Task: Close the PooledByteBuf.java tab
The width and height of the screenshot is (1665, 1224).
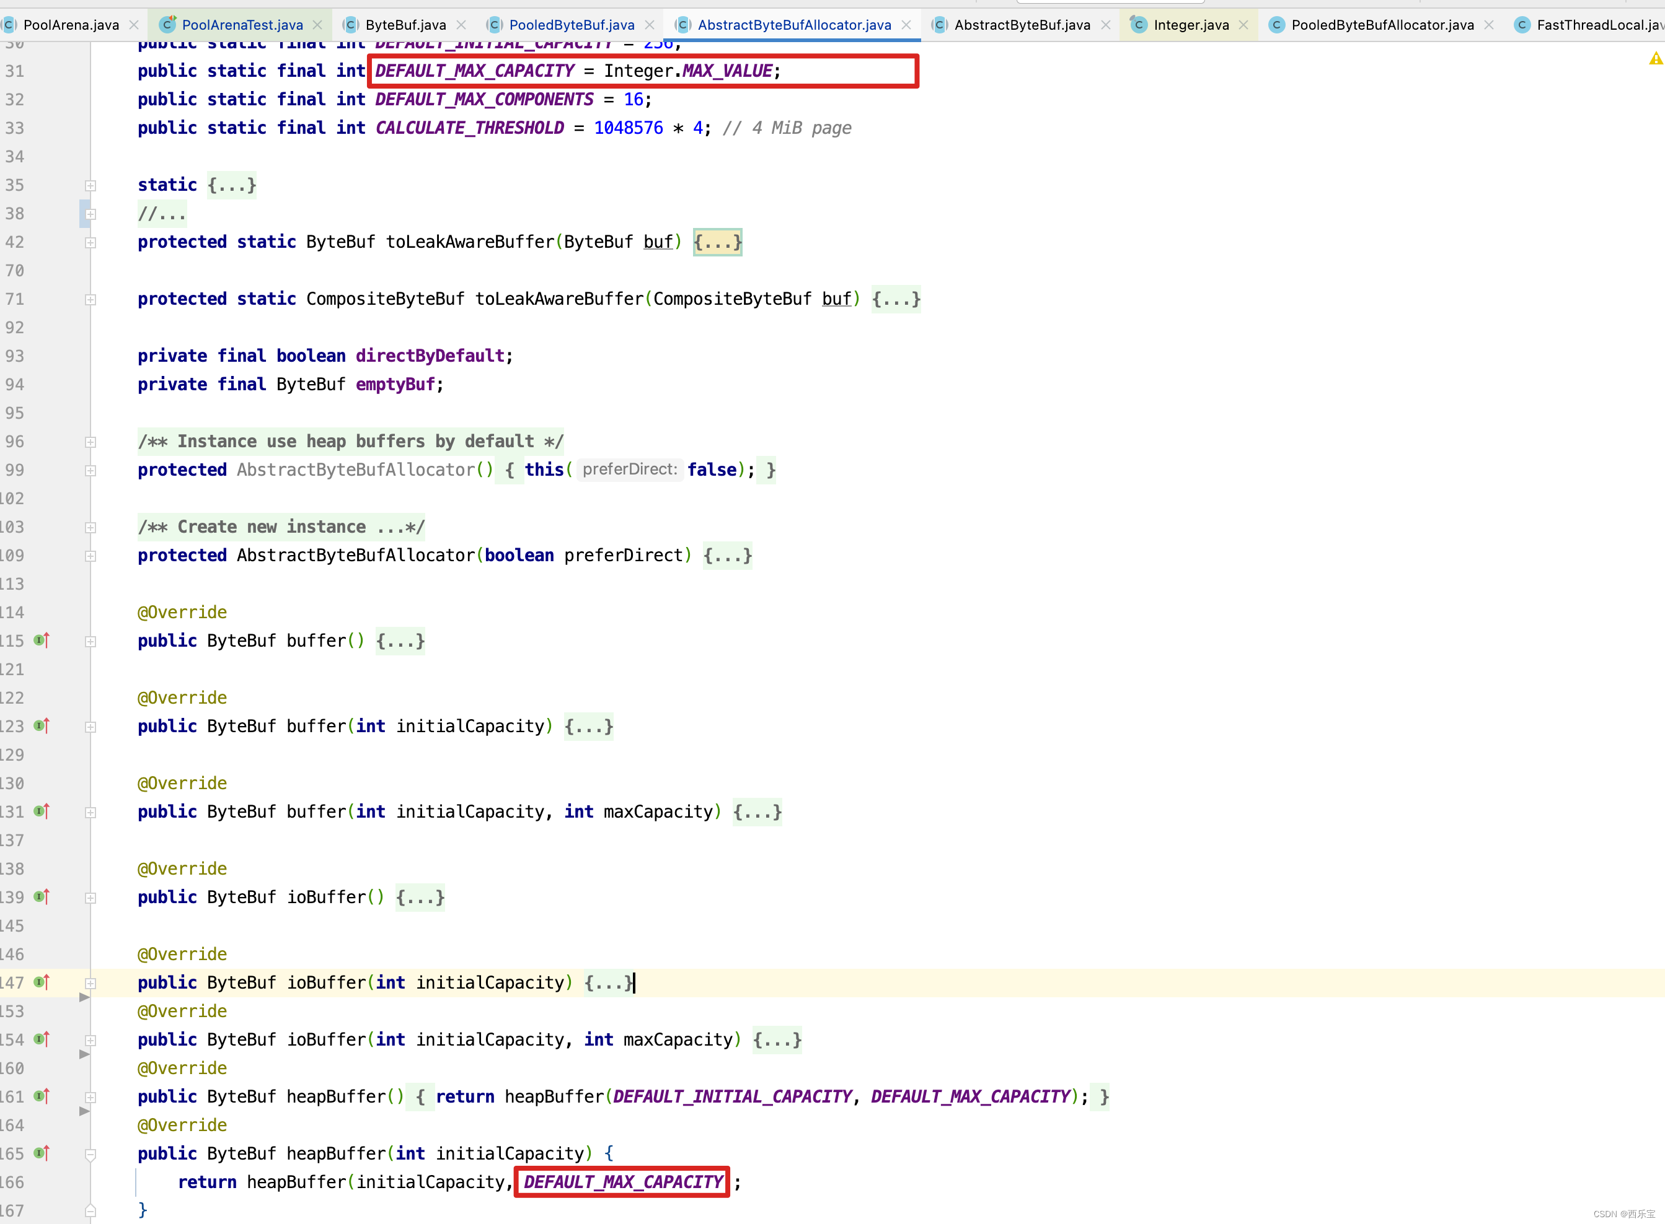Action: tap(650, 24)
